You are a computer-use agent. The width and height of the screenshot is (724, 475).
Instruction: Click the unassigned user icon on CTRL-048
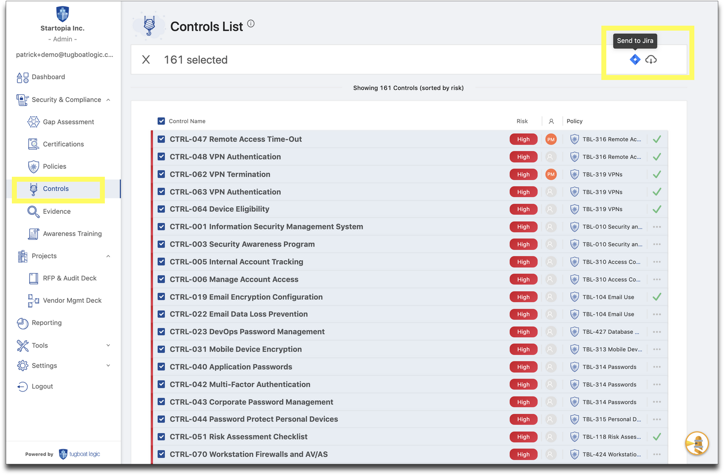coord(550,157)
